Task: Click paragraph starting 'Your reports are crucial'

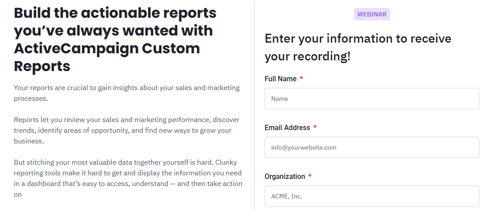Action: (127, 93)
